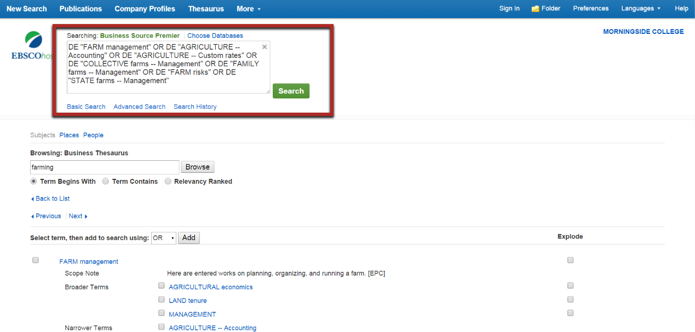Click Sign In
Viewport: 695px width, 332px height.
[x=509, y=9]
